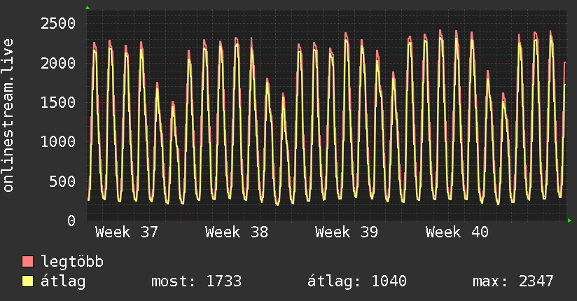
Task: Click the yellow átlag legend swatch
Action: [x=27, y=281]
